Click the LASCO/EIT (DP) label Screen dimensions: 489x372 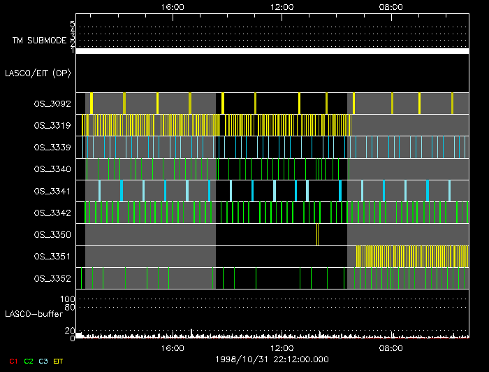tap(38, 73)
